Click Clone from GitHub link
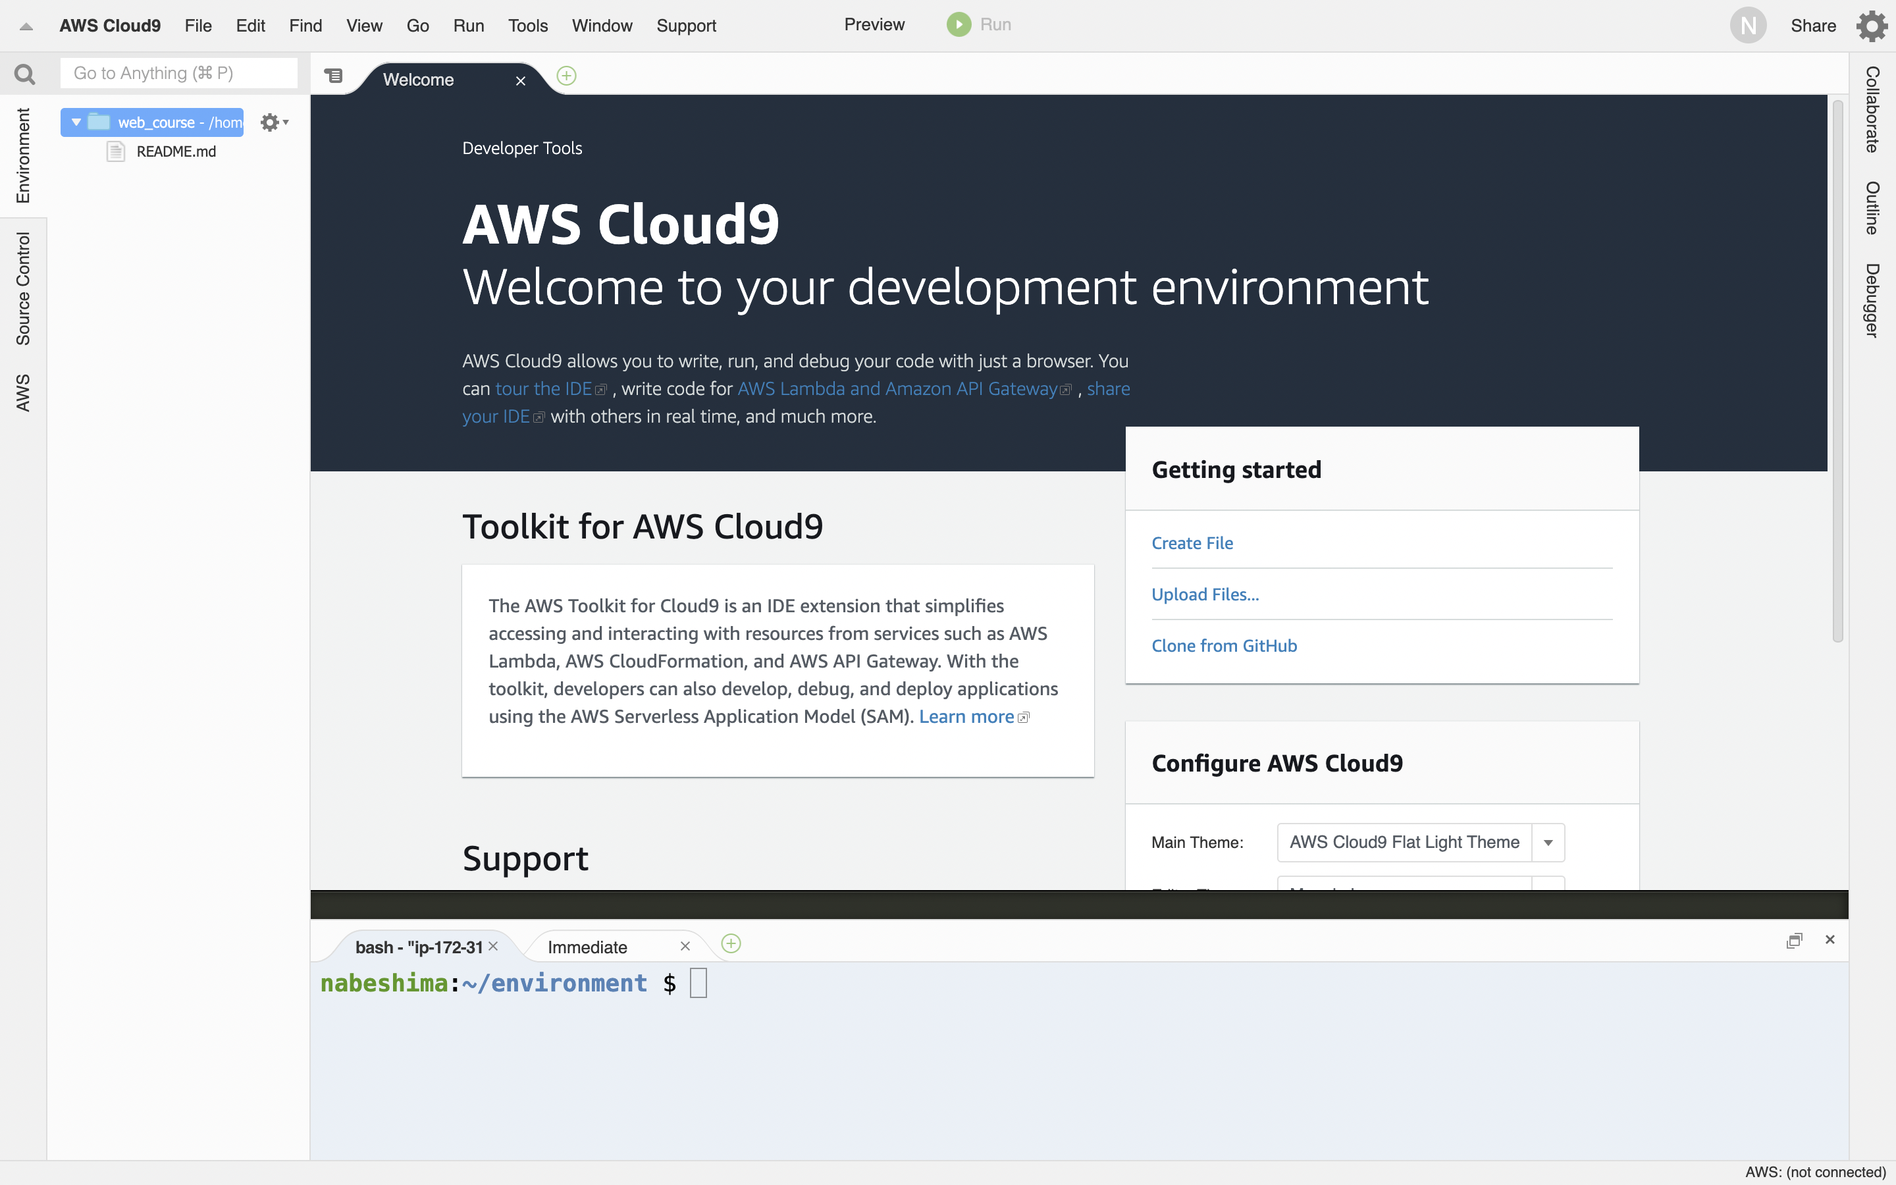 coord(1224,646)
